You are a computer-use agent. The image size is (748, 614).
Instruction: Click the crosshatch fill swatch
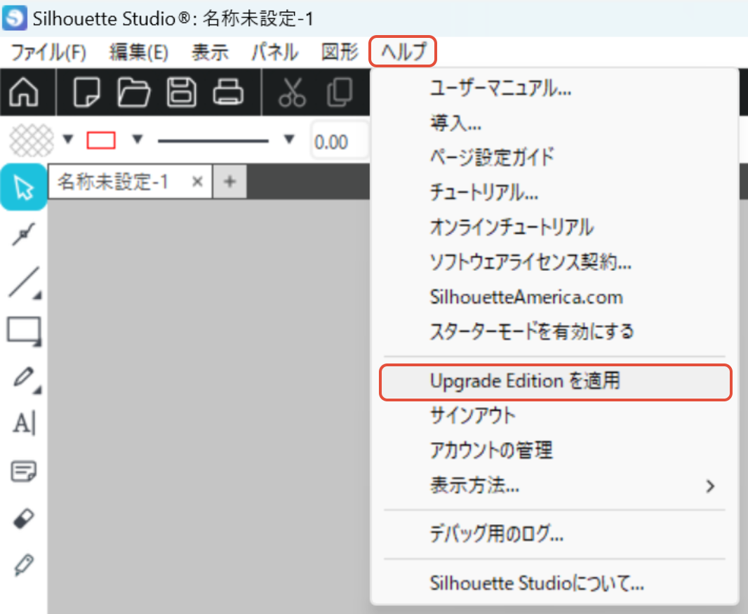tap(32, 140)
